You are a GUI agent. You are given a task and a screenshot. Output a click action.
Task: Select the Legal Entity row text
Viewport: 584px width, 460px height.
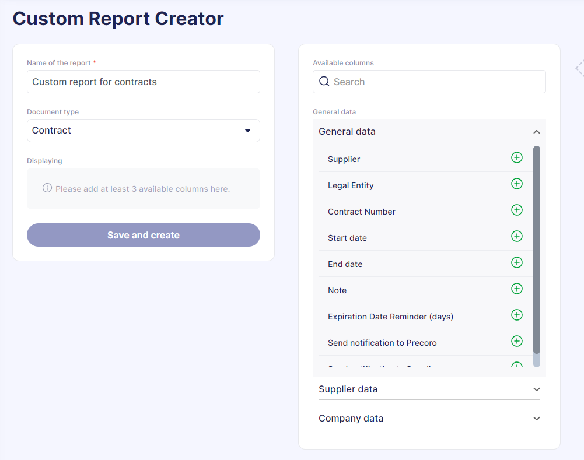pos(351,185)
